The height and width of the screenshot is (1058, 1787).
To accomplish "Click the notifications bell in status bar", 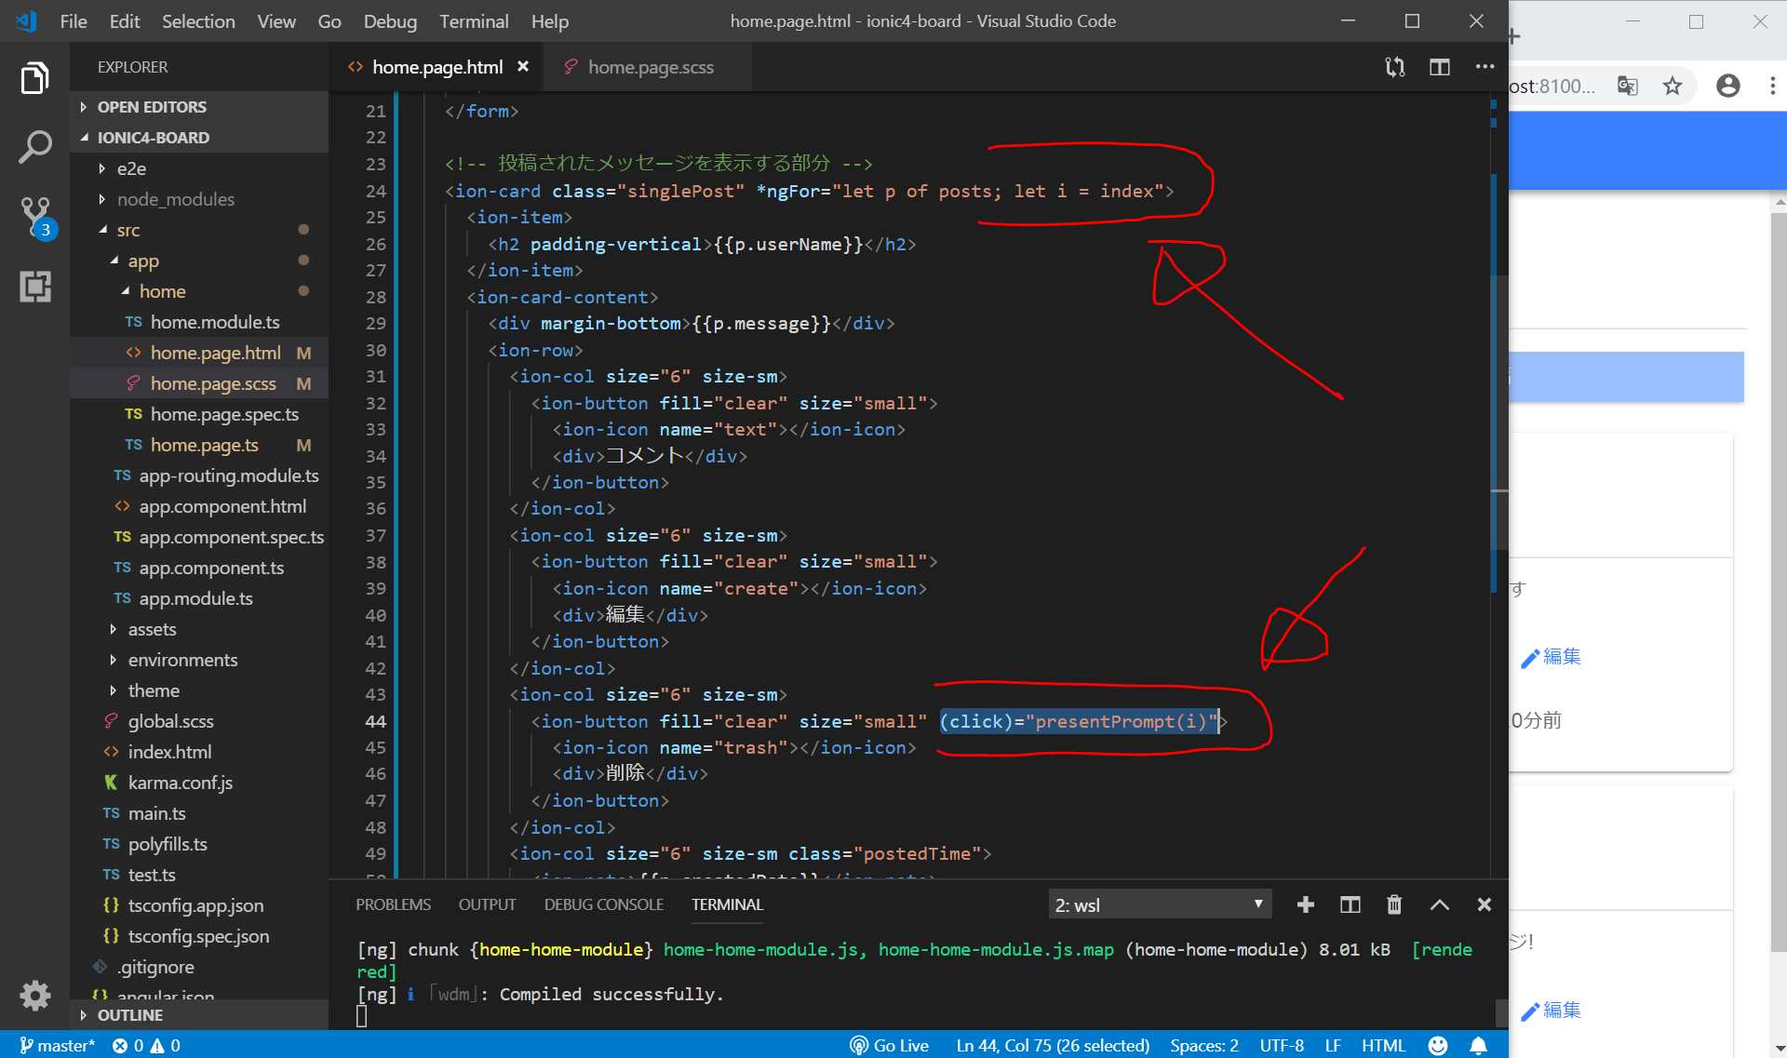I will [x=1478, y=1046].
